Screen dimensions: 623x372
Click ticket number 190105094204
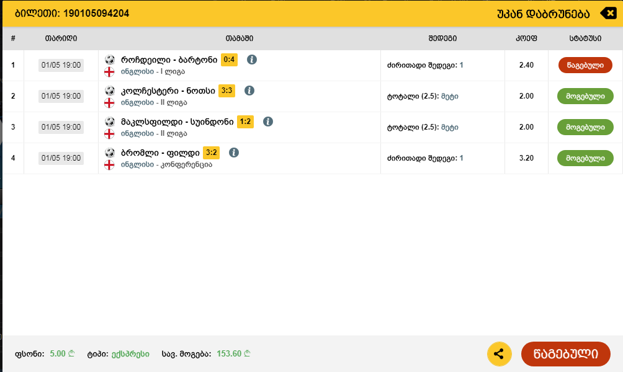click(96, 14)
